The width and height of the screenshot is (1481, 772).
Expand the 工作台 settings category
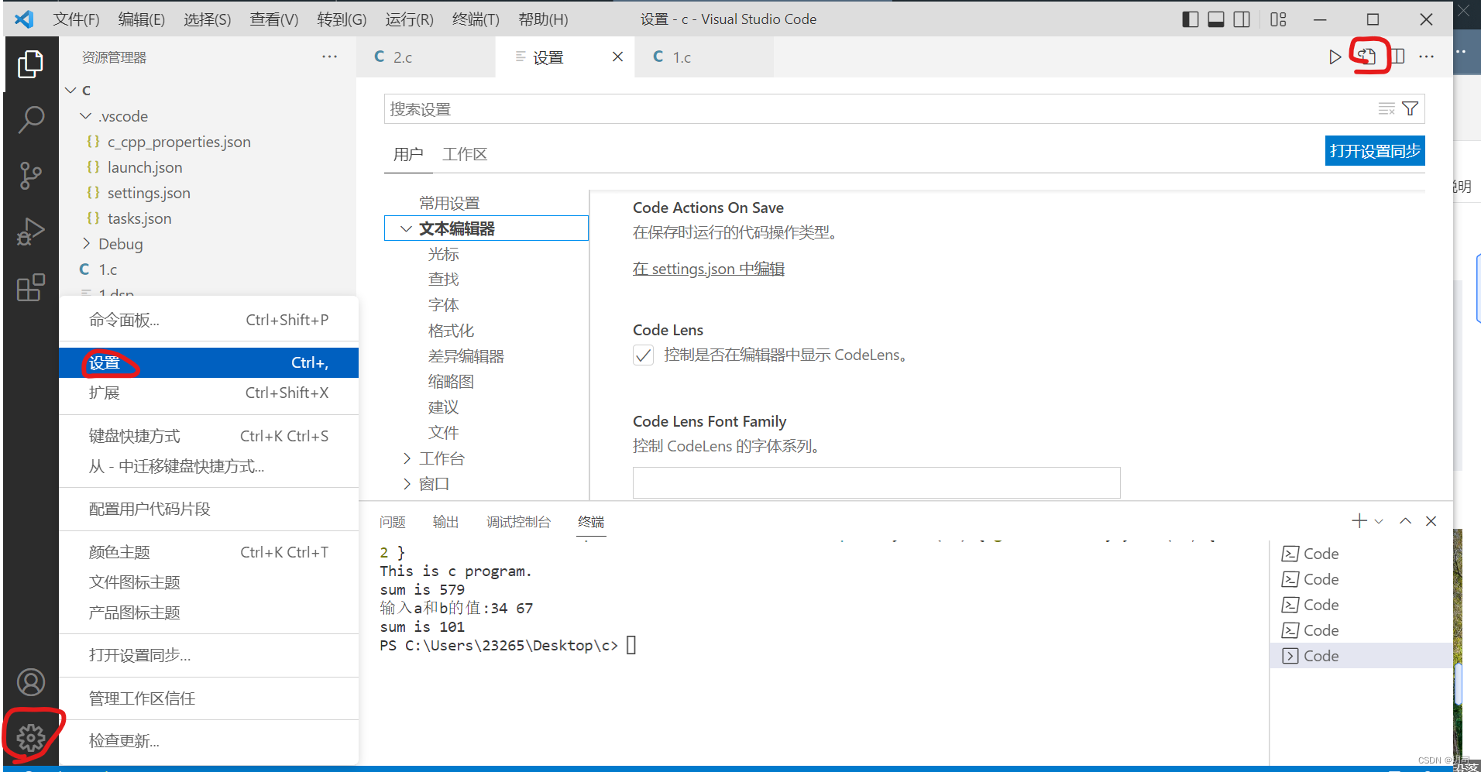point(407,458)
